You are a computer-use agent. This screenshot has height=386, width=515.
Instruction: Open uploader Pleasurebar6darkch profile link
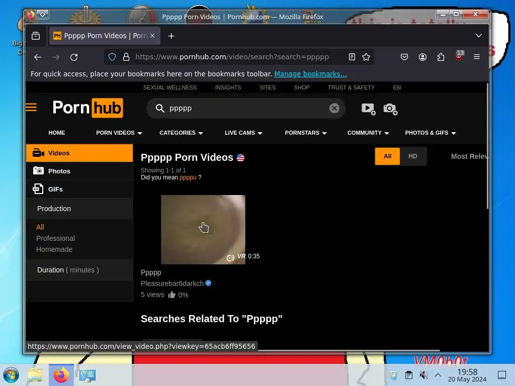point(172,283)
